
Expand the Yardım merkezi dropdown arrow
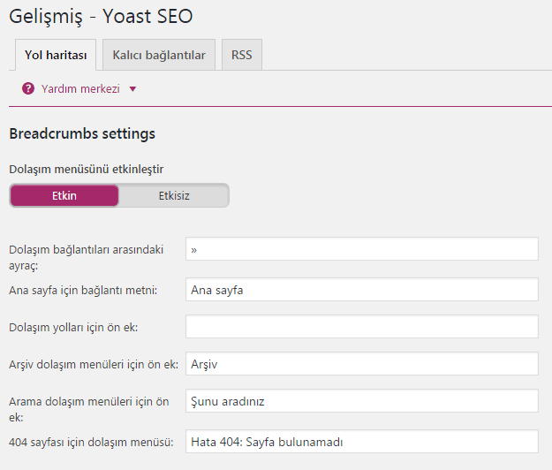(132, 89)
